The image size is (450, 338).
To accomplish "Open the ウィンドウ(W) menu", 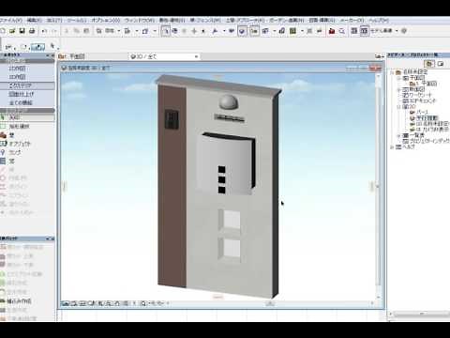I will pos(140,21).
